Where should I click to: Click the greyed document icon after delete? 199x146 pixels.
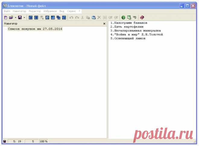click(105, 18)
